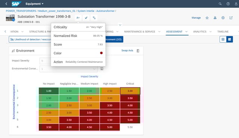Click the Manage button
The height and width of the screenshot is (138, 239).
pos(196,18)
